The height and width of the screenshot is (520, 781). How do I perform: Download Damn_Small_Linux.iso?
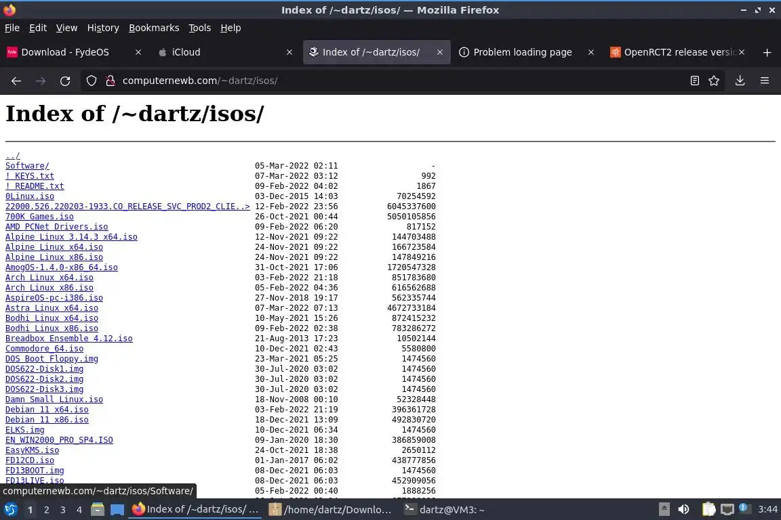(54, 399)
